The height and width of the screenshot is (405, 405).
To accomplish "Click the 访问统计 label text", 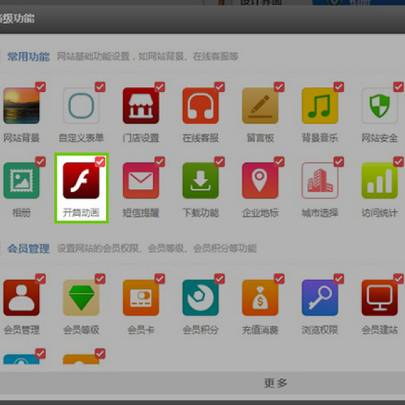I will coord(379,213).
